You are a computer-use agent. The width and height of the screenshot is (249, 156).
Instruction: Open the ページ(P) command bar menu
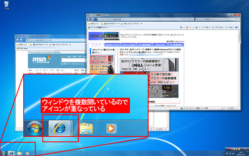pyautogui.click(x=205, y=27)
